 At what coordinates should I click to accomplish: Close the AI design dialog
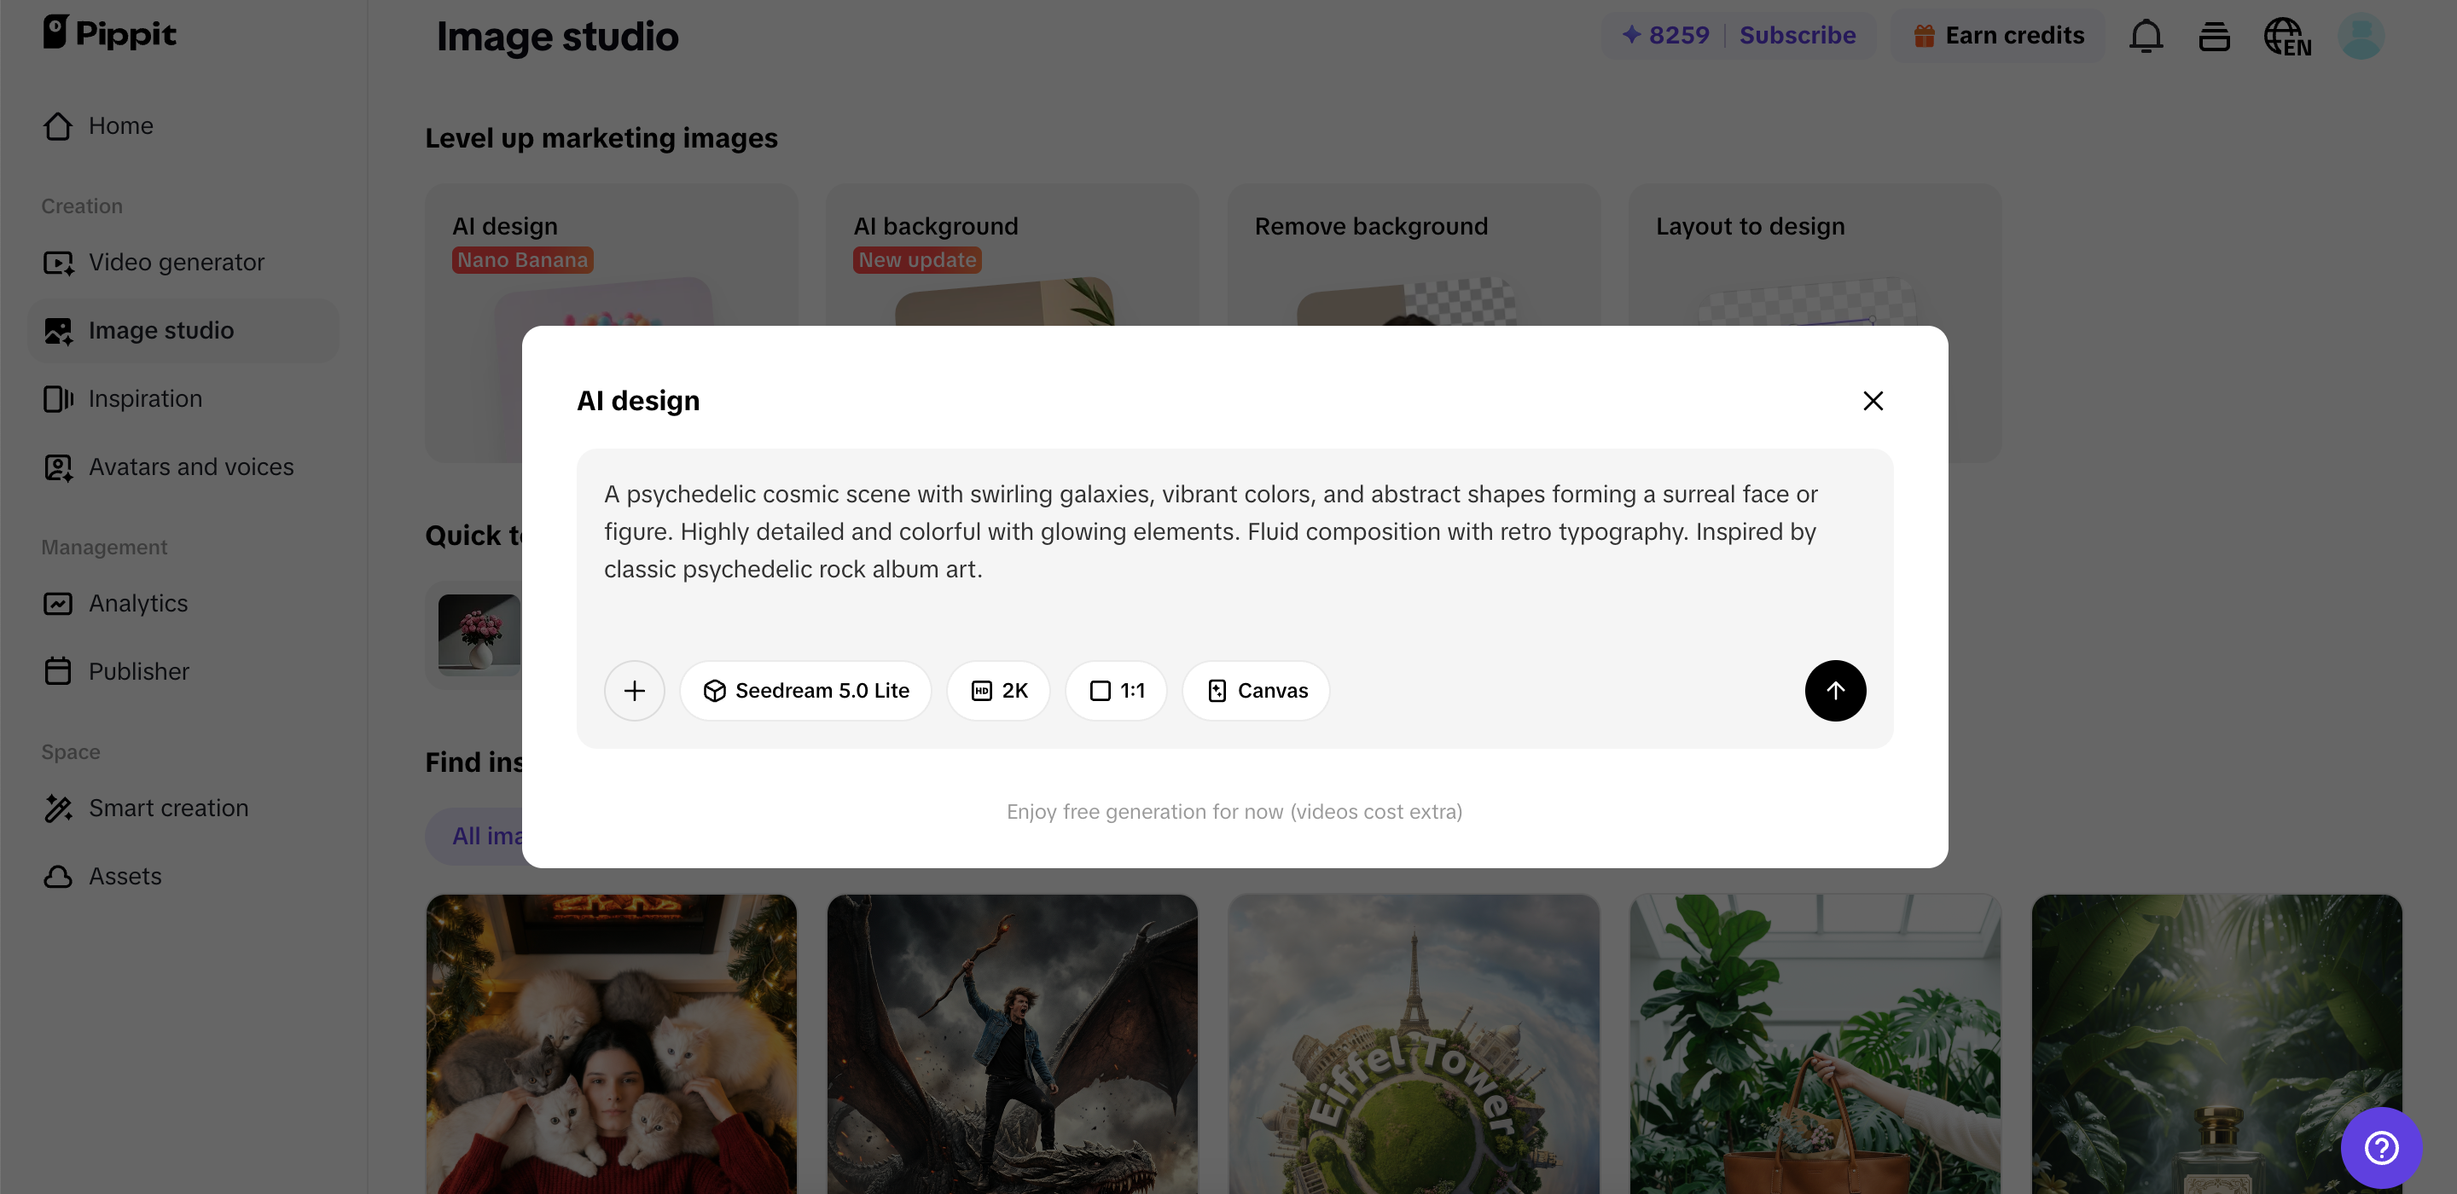click(x=1873, y=401)
